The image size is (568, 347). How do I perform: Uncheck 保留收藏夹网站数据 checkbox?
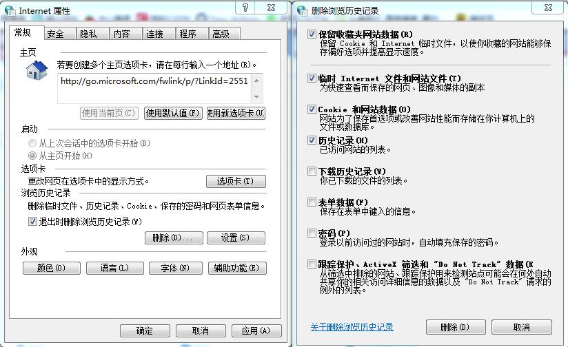click(312, 34)
